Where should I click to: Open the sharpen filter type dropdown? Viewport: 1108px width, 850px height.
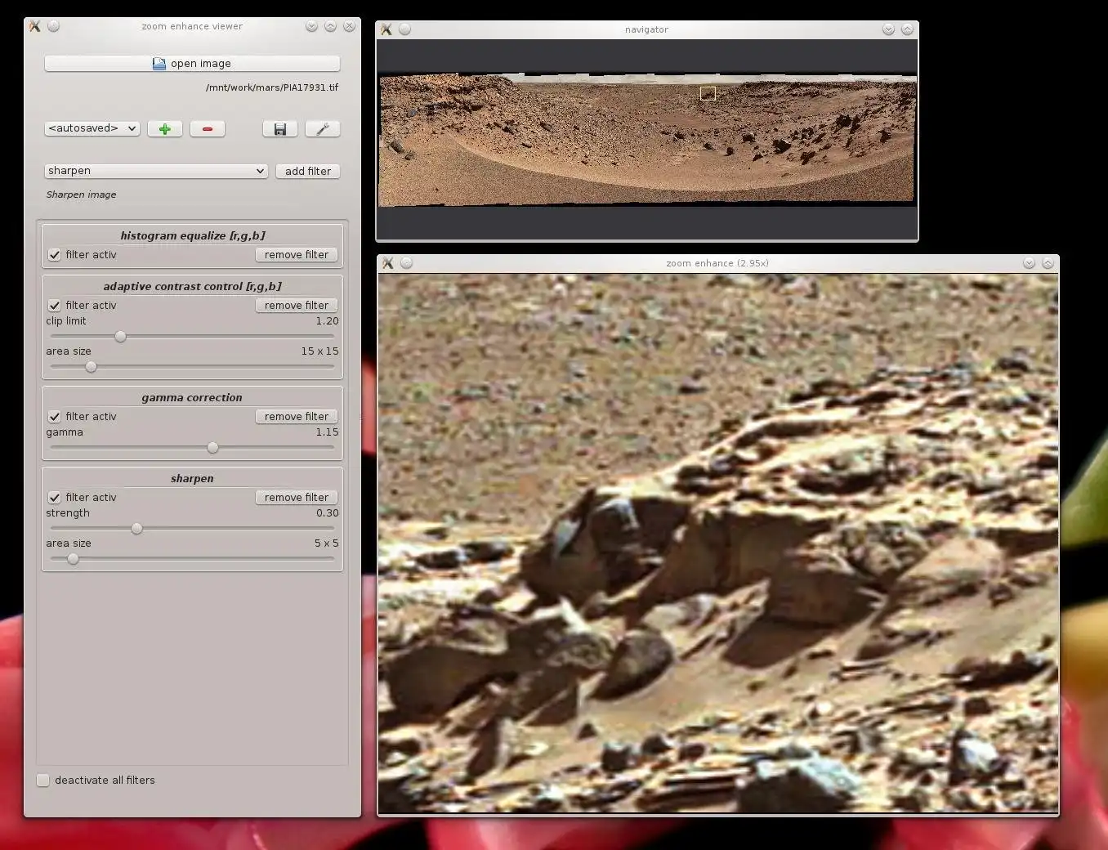point(156,172)
